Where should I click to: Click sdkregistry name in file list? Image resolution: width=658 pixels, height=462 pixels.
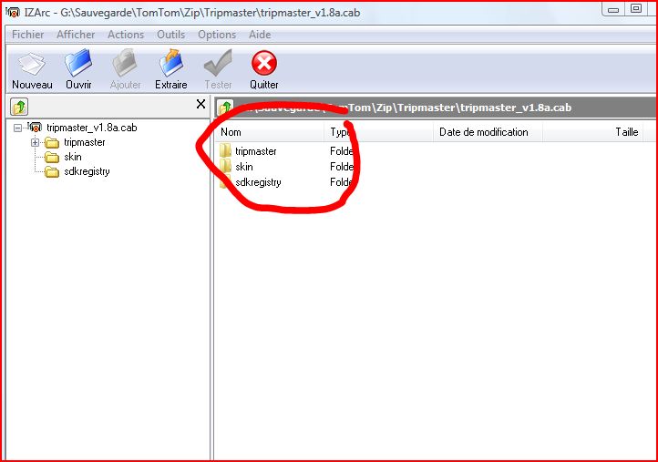(258, 182)
